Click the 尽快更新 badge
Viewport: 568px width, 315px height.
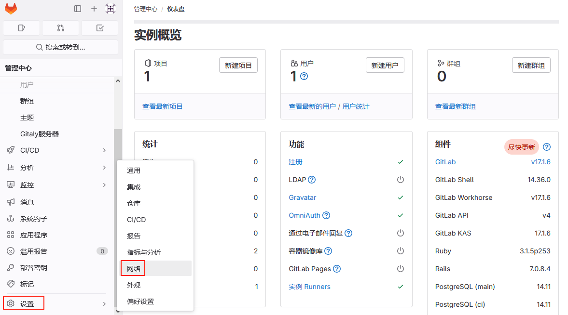[522, 147]
